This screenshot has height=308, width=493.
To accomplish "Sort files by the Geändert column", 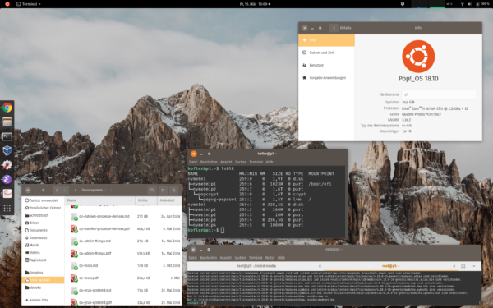I will pyautogui.click(x=169, y=200).
